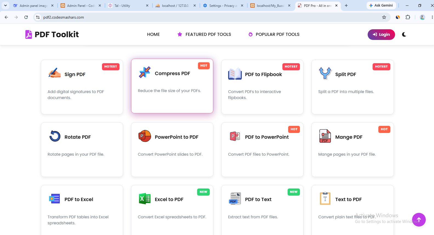Click the PDF to Flipbook book icon
This screenshot has height=235, width=434.
[x=235, y=74]
